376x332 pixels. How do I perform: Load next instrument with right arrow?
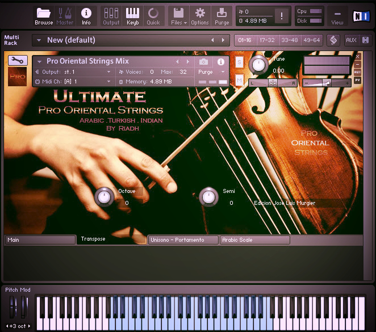(x=188, y=62)
